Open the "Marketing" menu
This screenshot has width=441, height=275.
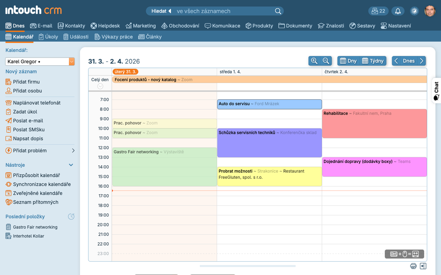pos(140,25)
